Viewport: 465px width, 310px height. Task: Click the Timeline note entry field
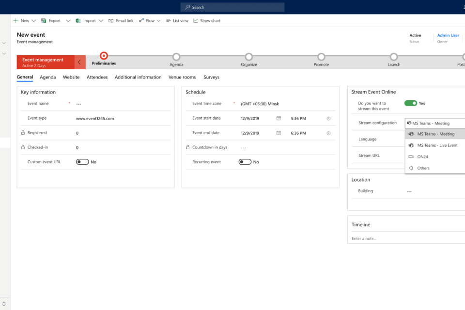point(406,238)
